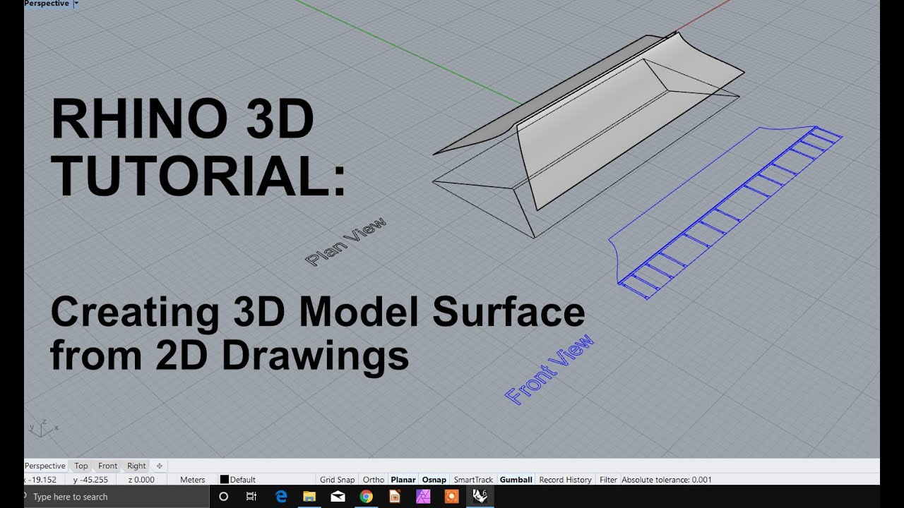Add a new viewport tab with plus icon

[x=159, y=466]
